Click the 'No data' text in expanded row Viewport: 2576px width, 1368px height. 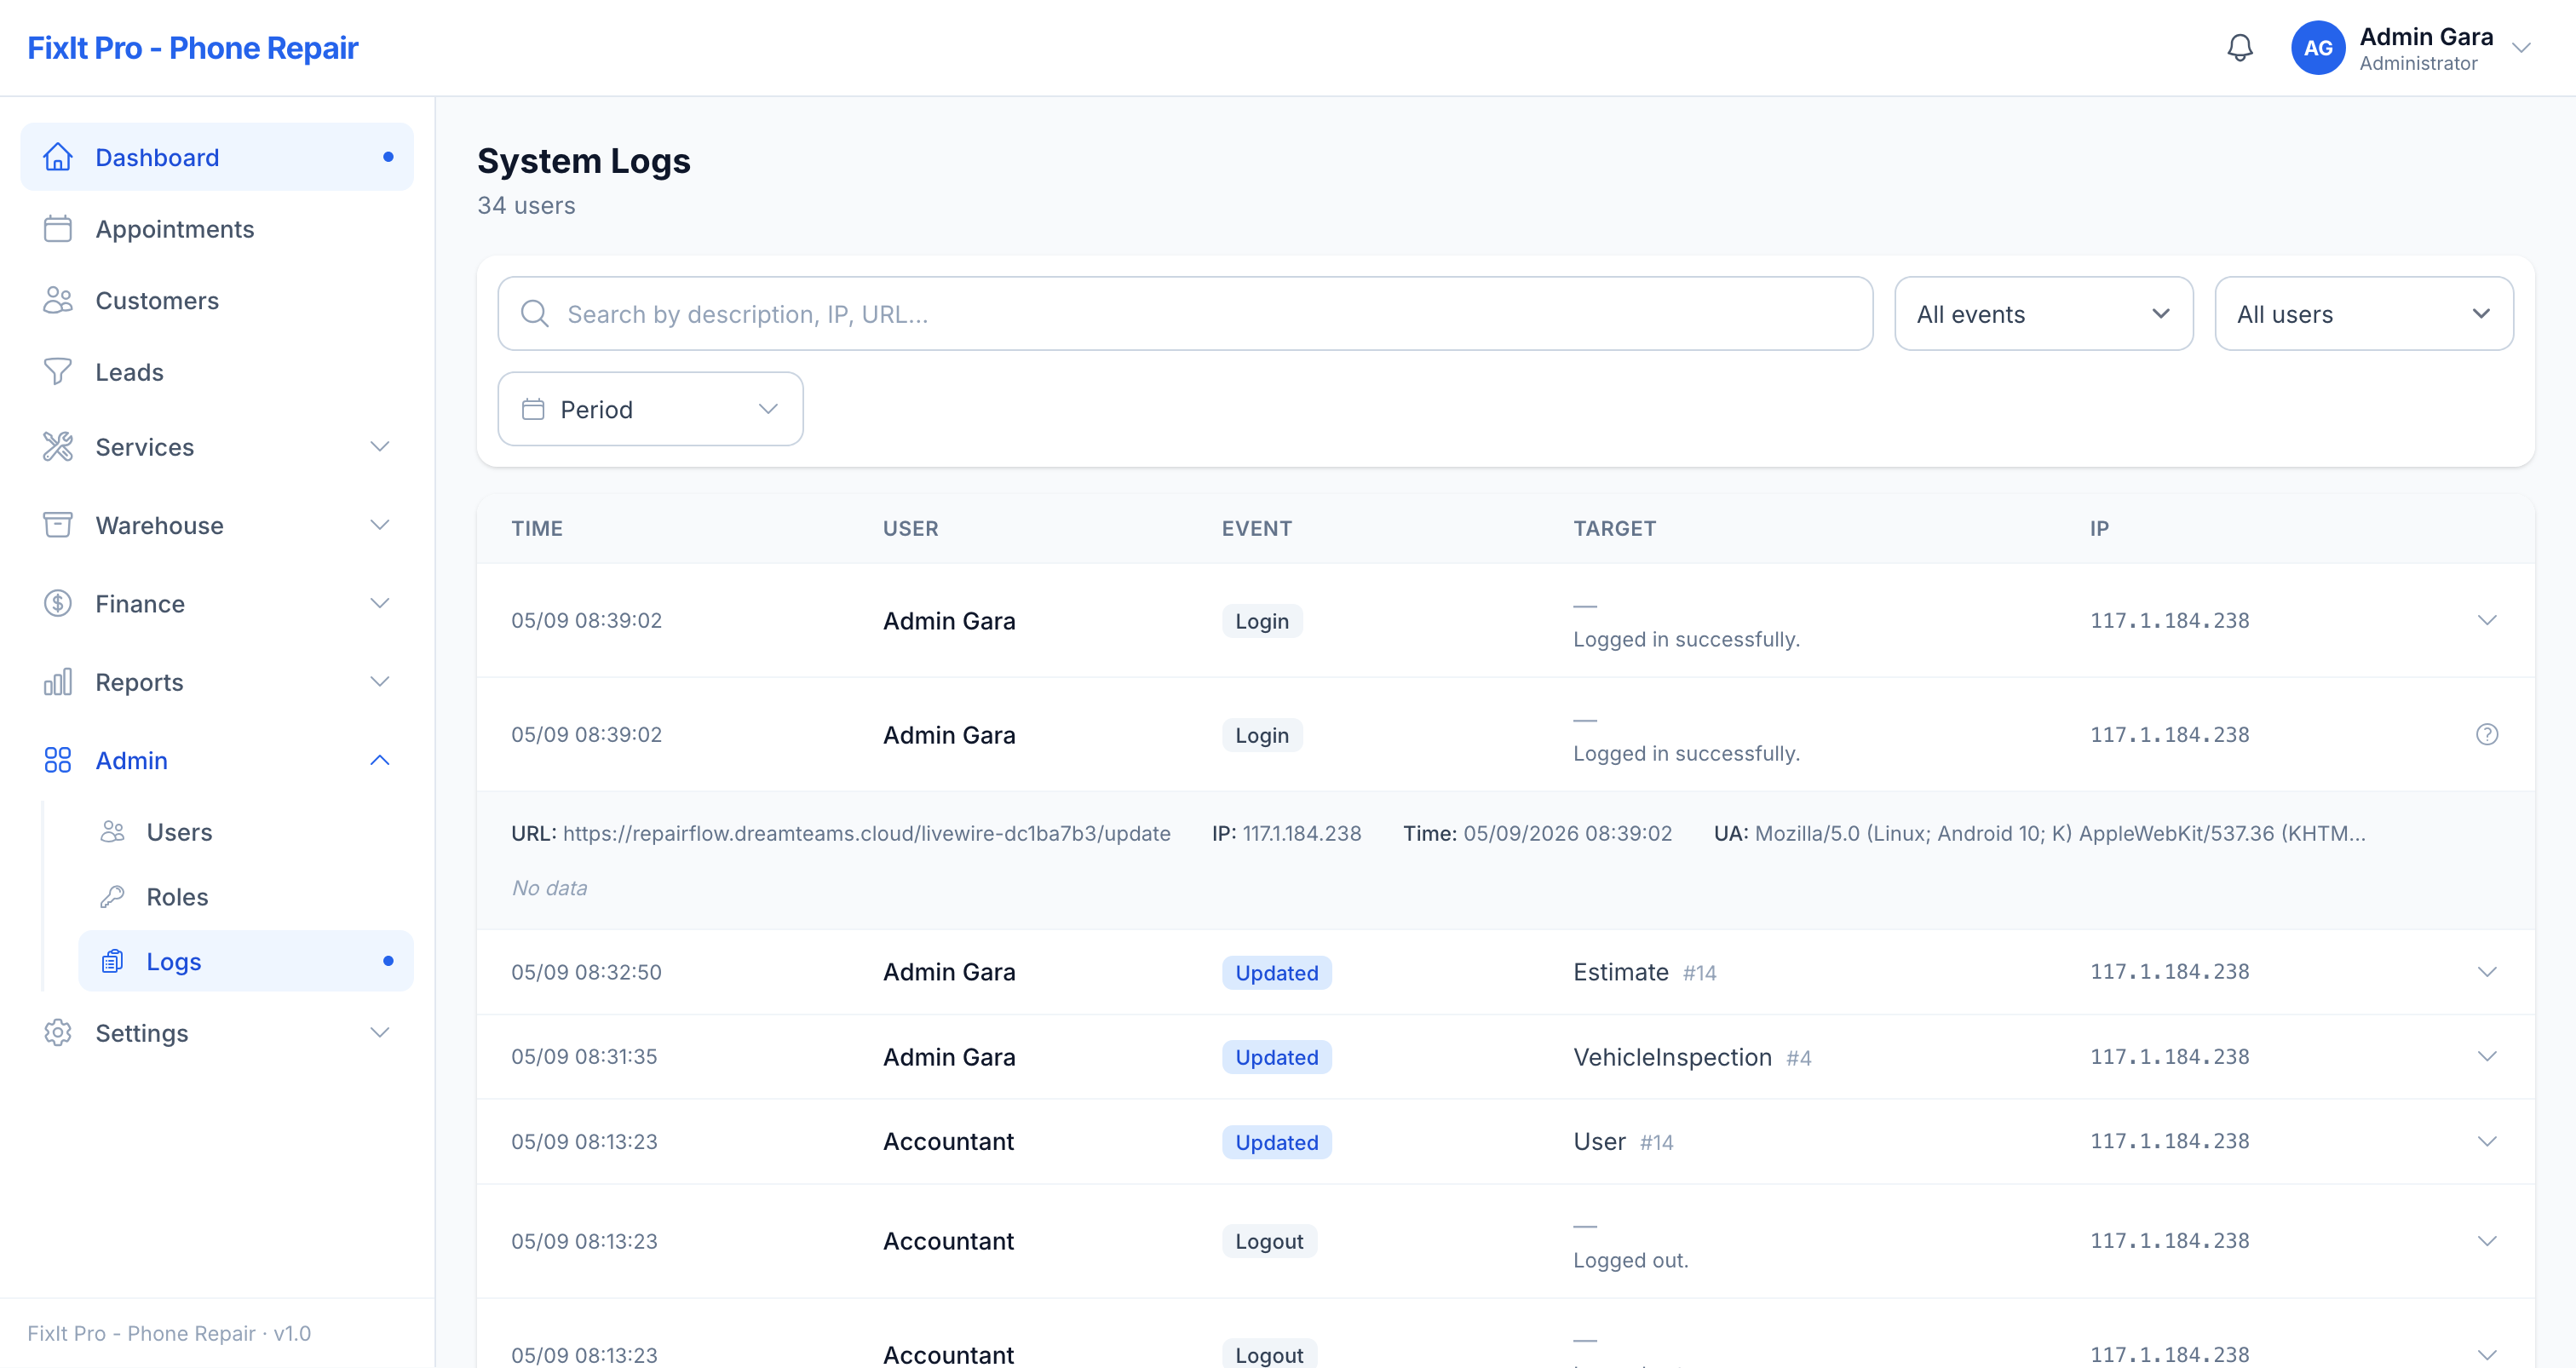click(549, 888)
